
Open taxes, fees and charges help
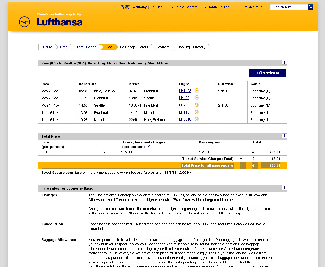149,146
